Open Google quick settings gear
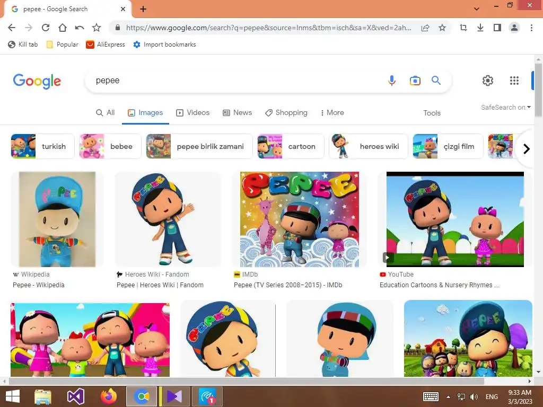 [488, 81]
